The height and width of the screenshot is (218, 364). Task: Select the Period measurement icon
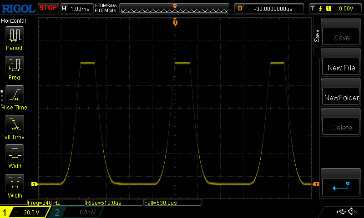[x=15, y=35]
